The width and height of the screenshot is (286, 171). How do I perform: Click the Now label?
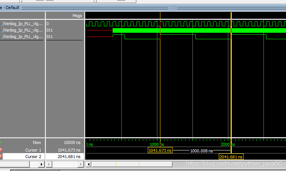(x=37, y=142)
